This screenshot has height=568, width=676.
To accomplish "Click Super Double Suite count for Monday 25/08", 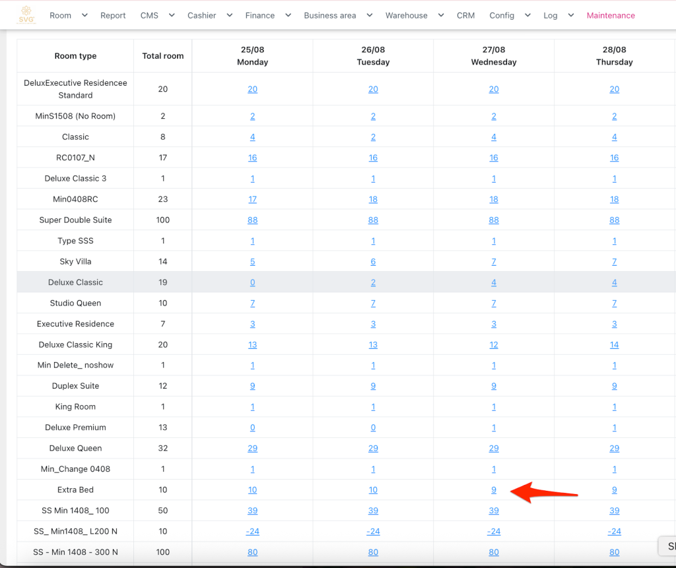I will coord(252,220).
